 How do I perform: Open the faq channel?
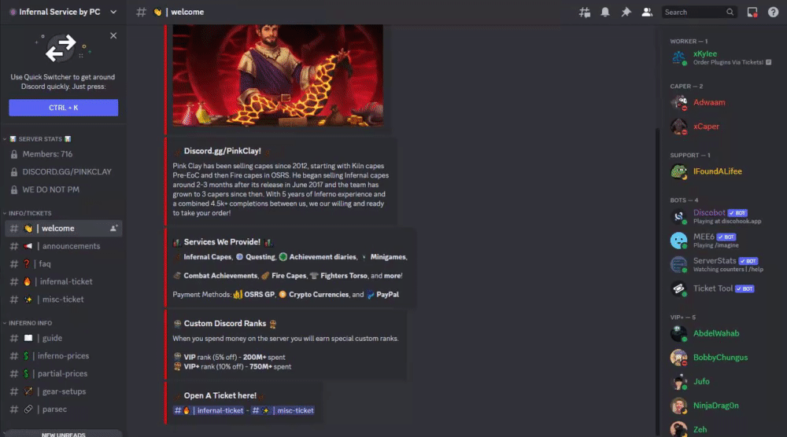(63, 264)
